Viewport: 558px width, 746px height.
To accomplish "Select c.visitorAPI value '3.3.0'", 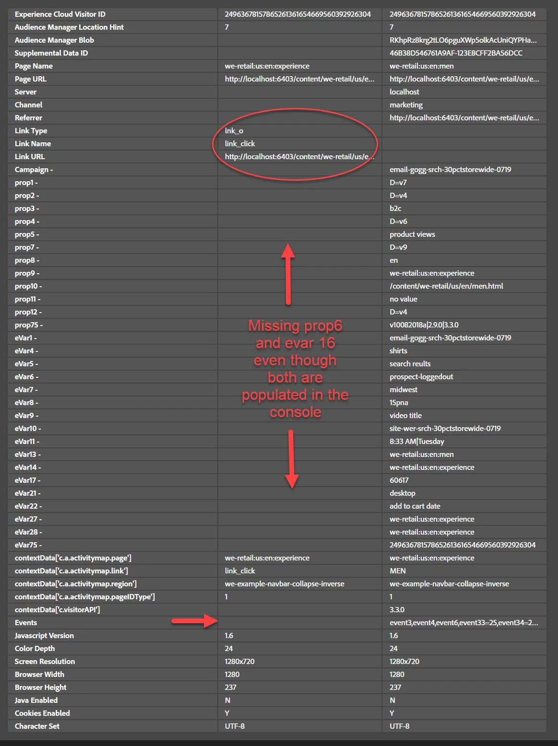I will point(397,610).
